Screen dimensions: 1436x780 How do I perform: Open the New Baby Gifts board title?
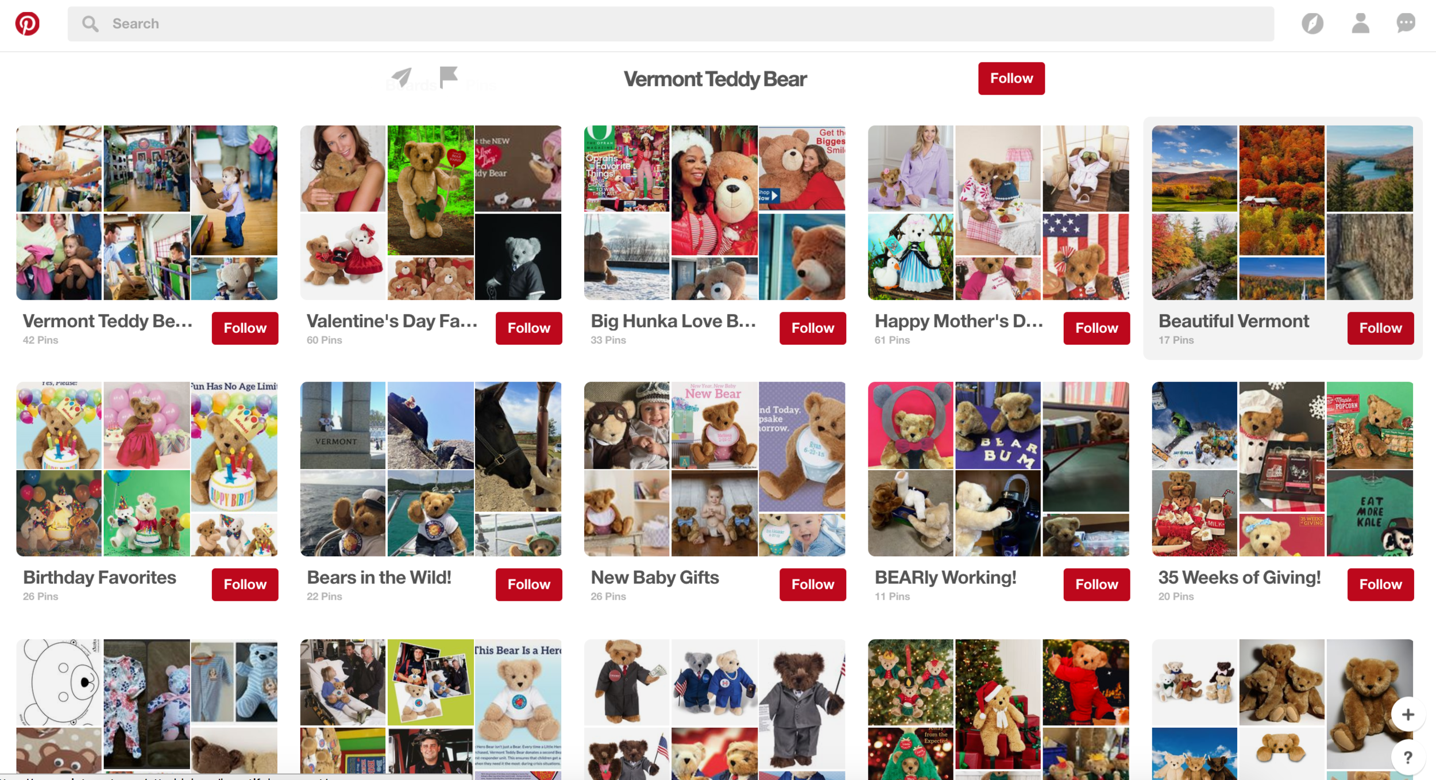click(x=655, y=577)
